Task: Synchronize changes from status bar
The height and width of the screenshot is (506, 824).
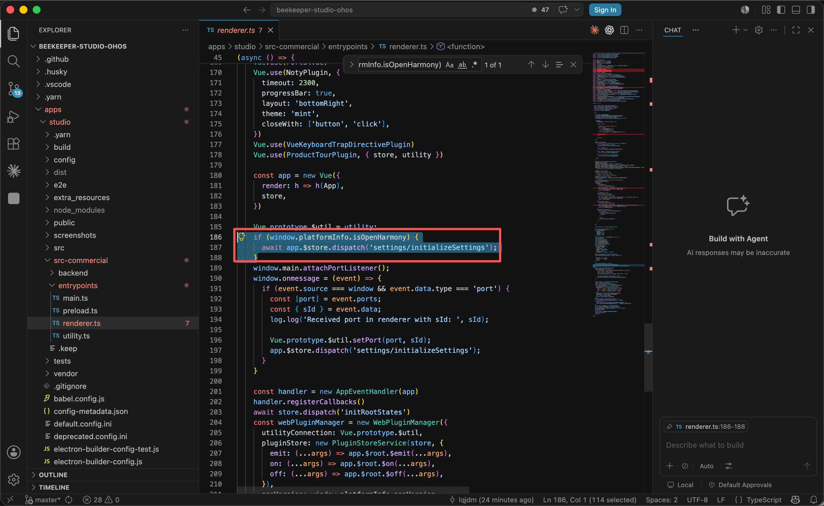Action: point(69,500)
